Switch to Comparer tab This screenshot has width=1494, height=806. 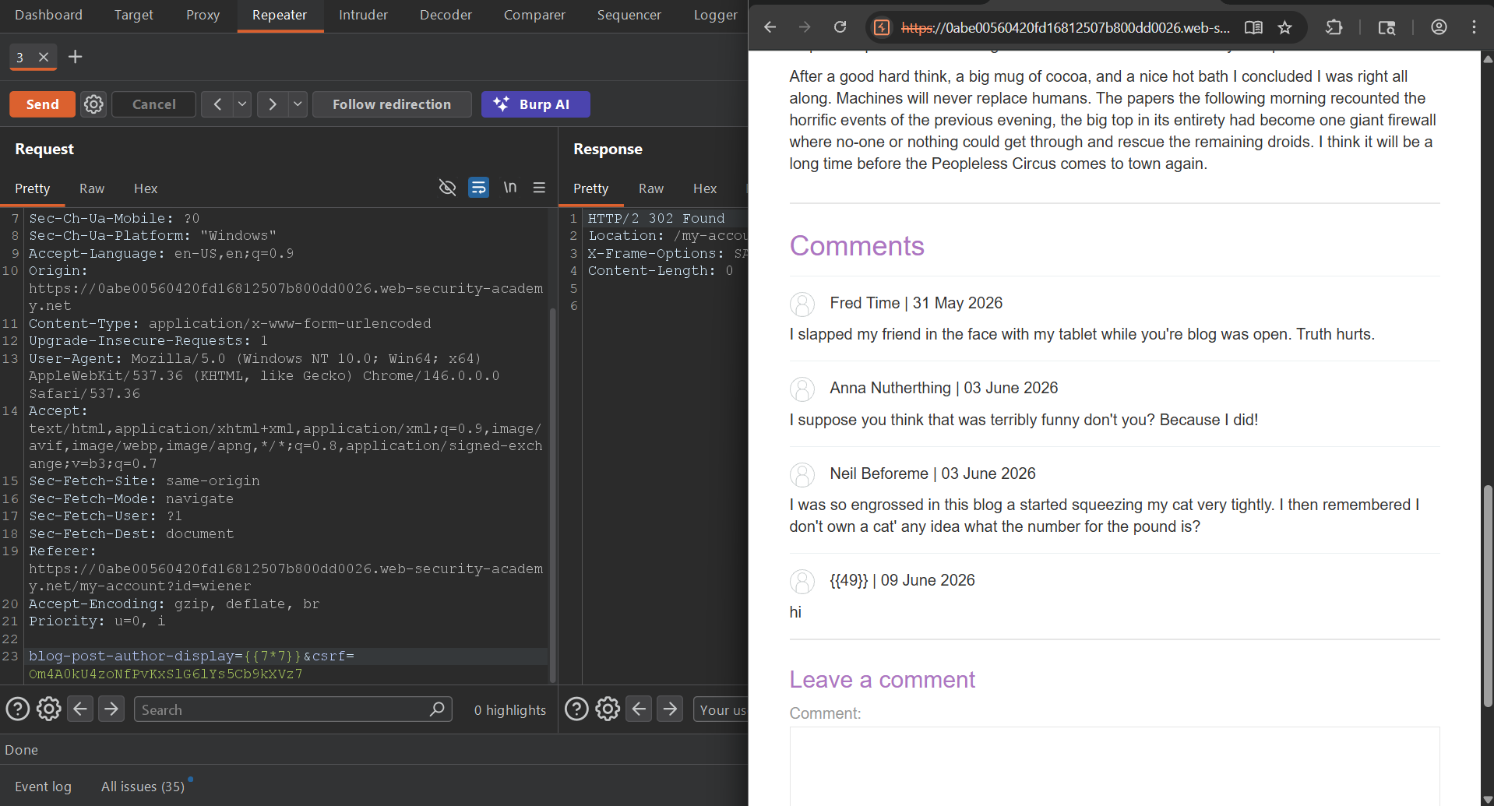coord(534,15)
